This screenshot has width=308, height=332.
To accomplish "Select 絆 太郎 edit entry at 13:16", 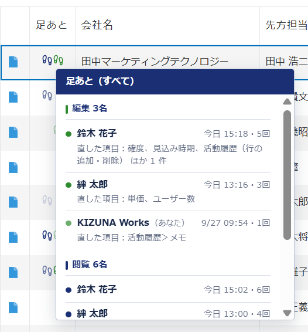I will [x=168, y=192].
